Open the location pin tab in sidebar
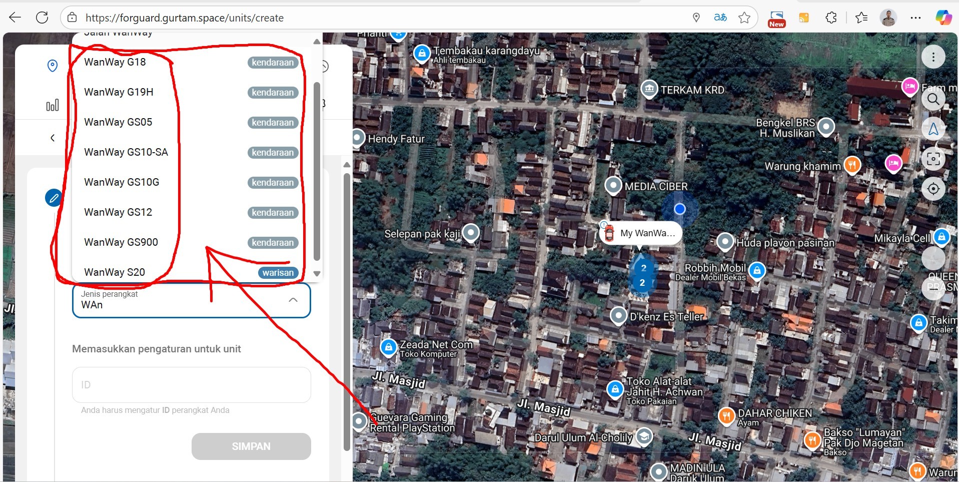This screenshot has height=482, width=959. pos(53,66)
